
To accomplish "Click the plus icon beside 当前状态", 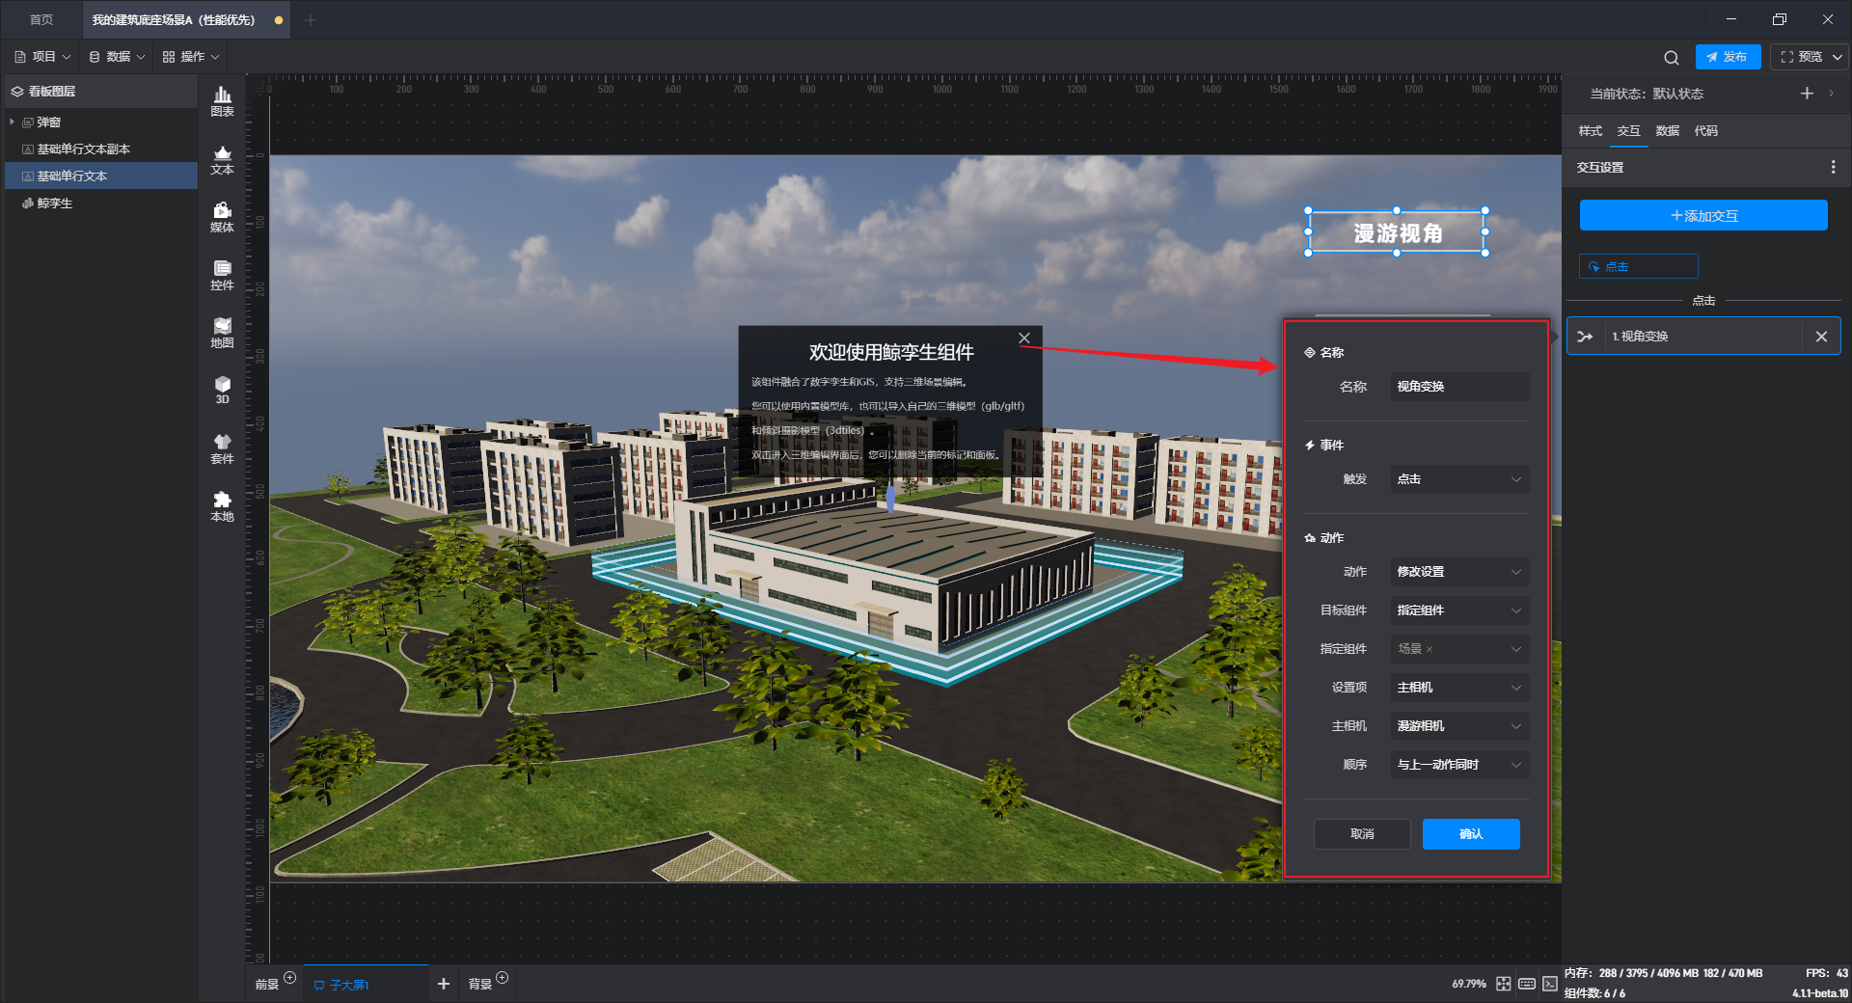I will pyautogui.click(x=1807, y=94).
